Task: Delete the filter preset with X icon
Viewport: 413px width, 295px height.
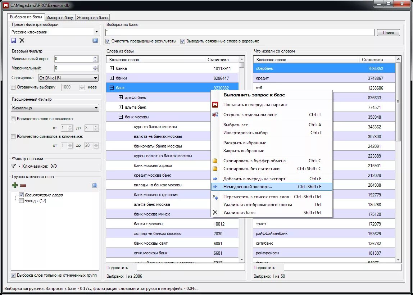Action: coord(22,41)
